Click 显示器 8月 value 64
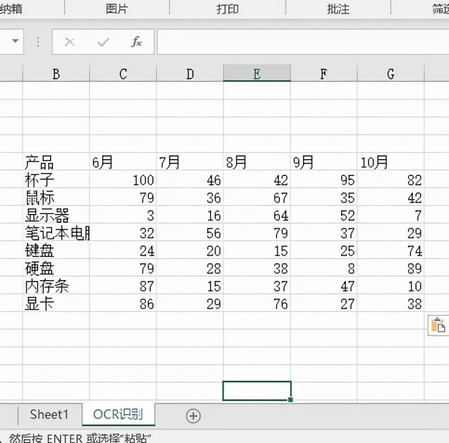Screen dimensions: 449x443 click(257, 215)
